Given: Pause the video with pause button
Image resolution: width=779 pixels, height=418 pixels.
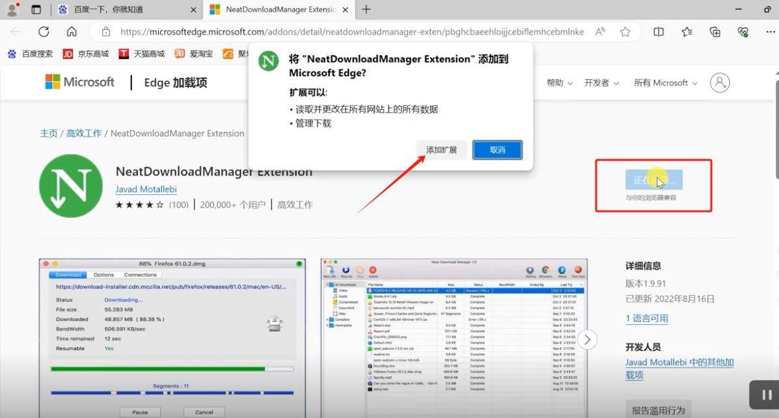Looking at the screenshot, I should click(x=767, y=395).
